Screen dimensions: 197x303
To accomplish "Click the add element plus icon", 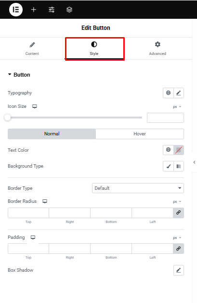I will pyautogui.click(x=34, y=10).
